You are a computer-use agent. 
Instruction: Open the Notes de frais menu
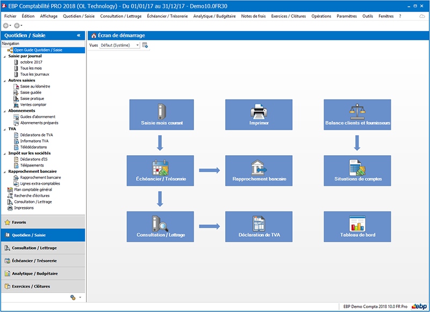253,16
